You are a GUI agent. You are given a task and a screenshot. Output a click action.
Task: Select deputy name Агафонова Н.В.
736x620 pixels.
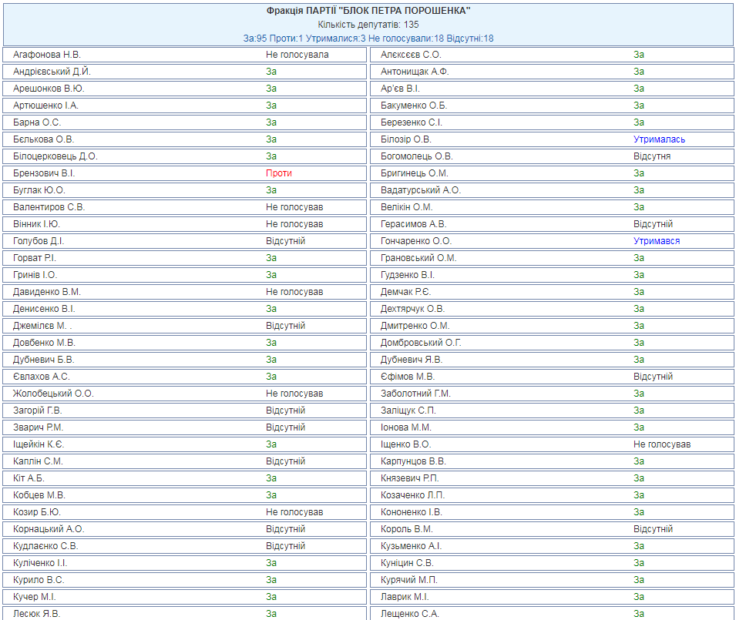[x=47, y=55]
